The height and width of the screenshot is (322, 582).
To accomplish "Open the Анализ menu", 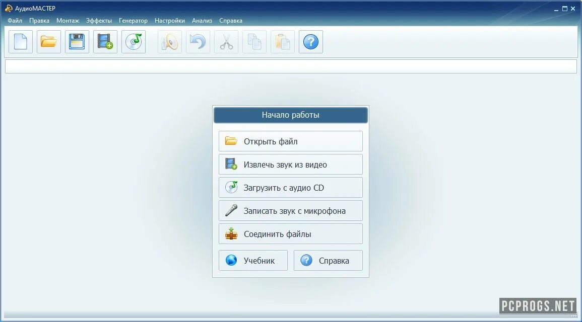I will click(202, 21).
